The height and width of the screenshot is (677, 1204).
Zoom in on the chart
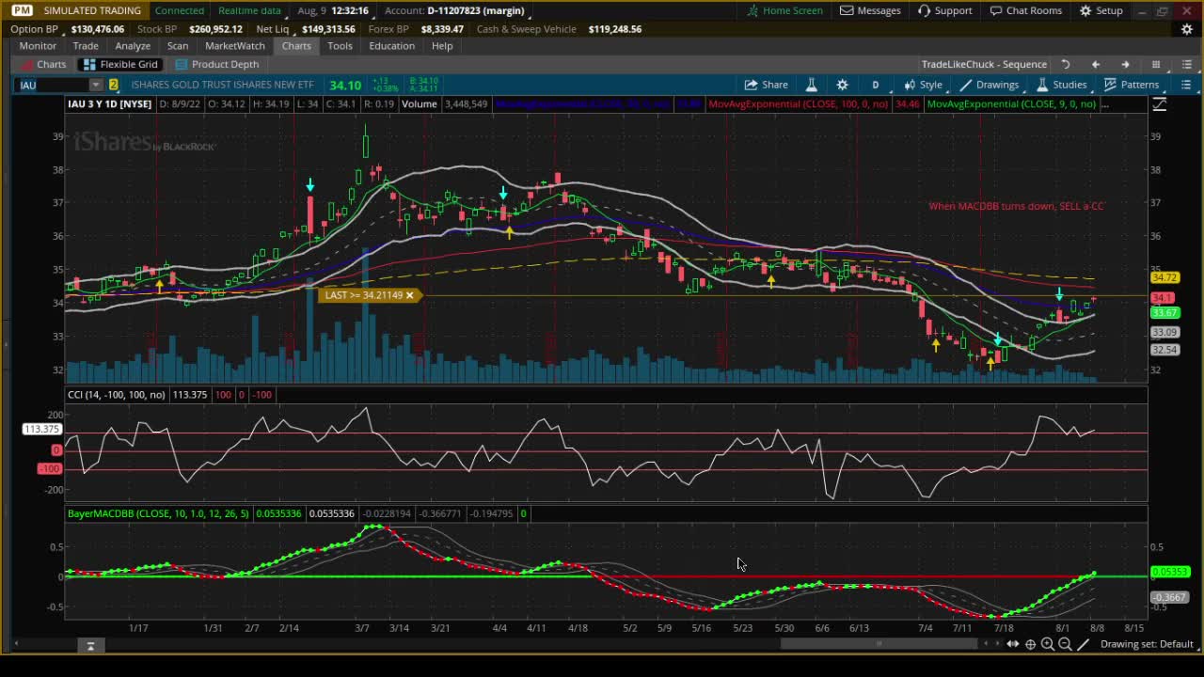[1047, 644]
